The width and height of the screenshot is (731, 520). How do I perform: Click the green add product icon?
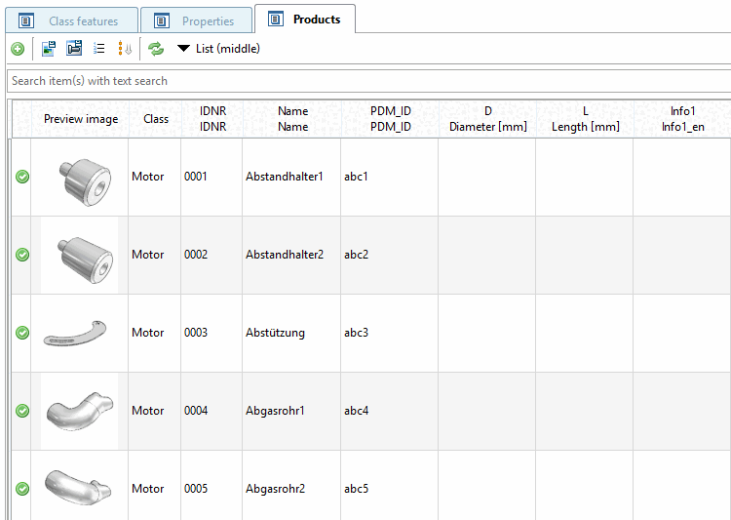pyautogui.click(x=18, y=49)
